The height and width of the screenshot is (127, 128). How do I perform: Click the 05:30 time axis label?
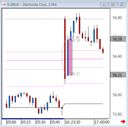(41, 122)
